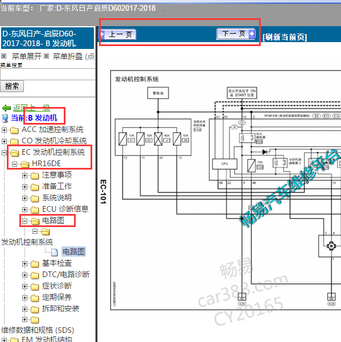
Task: Click green back arrow icon
Action: pyautogui.click(x=6, y=108)
